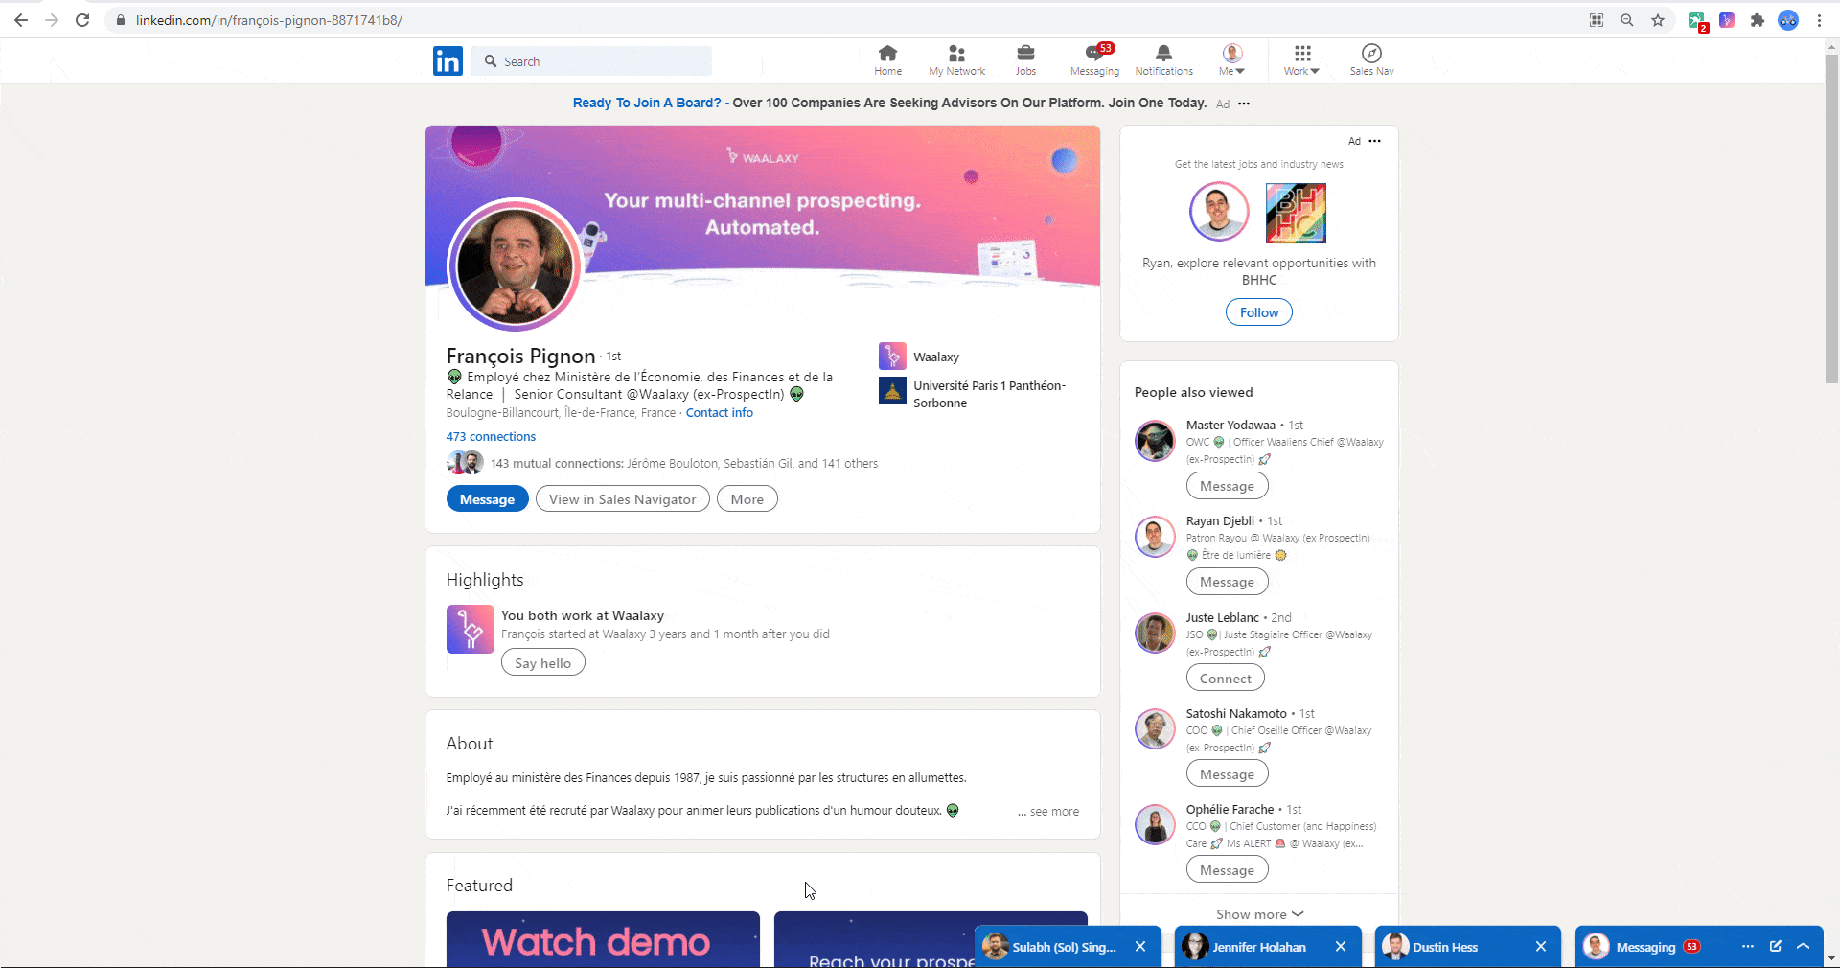Expand the Me profile dropdown
The width and height of the screenshot is (1840, 968).
pyautogui.click(x=1231, y=60)
